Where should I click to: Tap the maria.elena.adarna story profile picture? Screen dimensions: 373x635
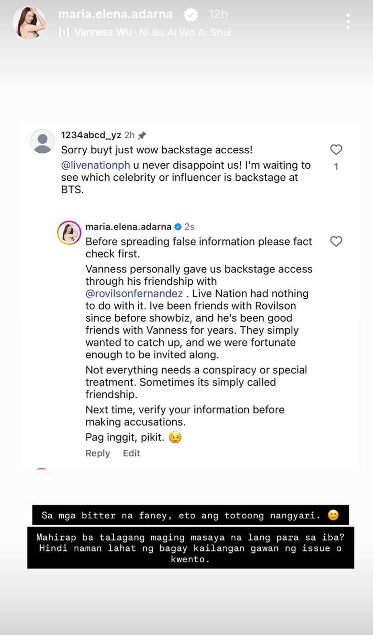pyautogui.click(x=29, y=23)
